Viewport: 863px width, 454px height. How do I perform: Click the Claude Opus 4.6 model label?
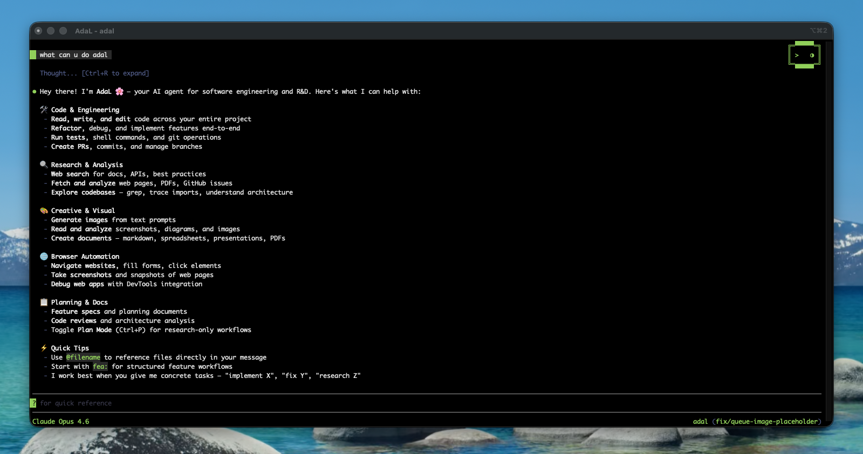pyautogui.click(x=60, y=421)
